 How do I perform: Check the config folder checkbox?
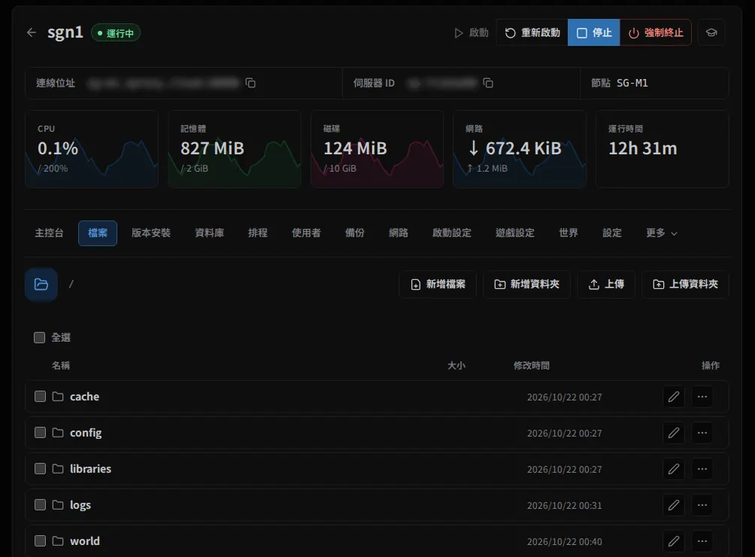pos(40,433)
